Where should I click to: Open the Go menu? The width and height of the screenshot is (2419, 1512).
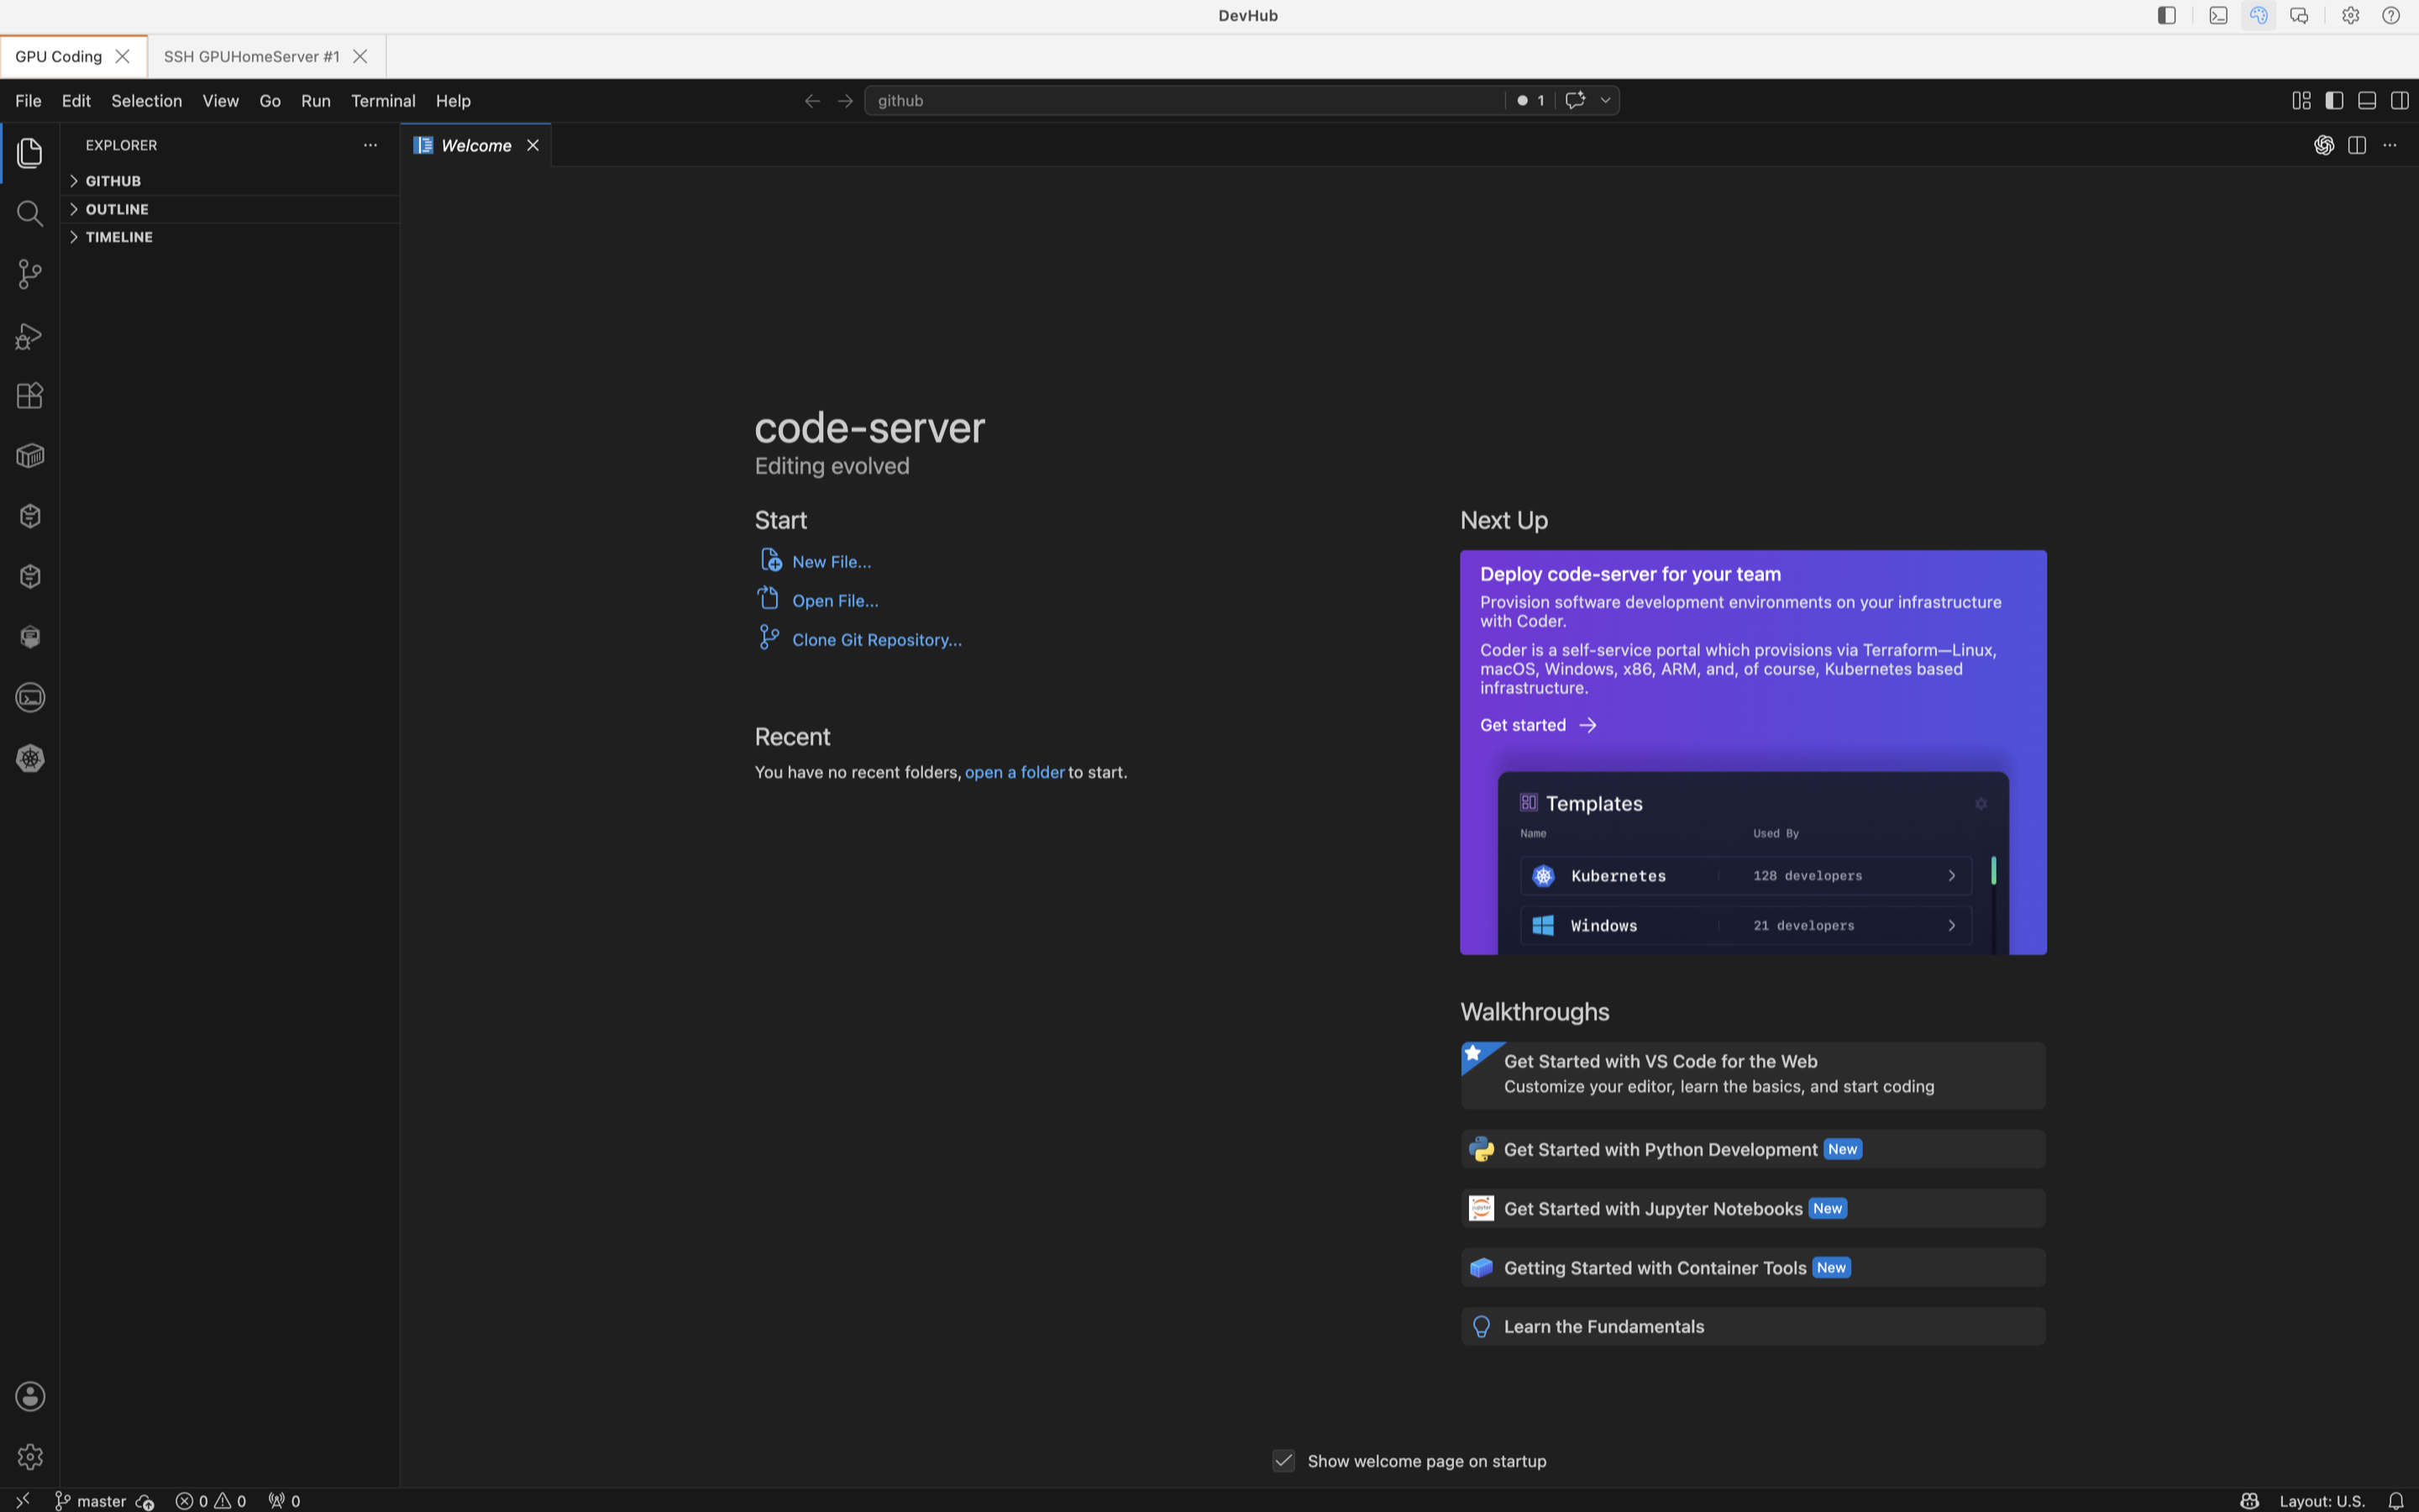(270, 101)
